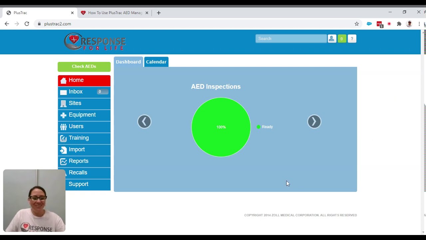Open Sites from the sidebar
Screen dimensions: 426x240
pos(84,103)
